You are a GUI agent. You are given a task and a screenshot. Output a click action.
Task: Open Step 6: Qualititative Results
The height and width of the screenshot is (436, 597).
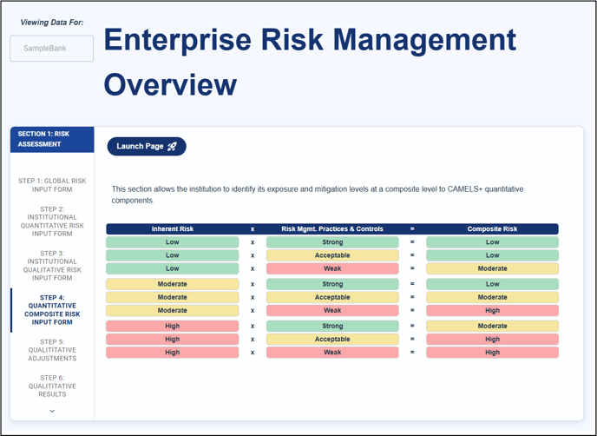tap(52, 386)
